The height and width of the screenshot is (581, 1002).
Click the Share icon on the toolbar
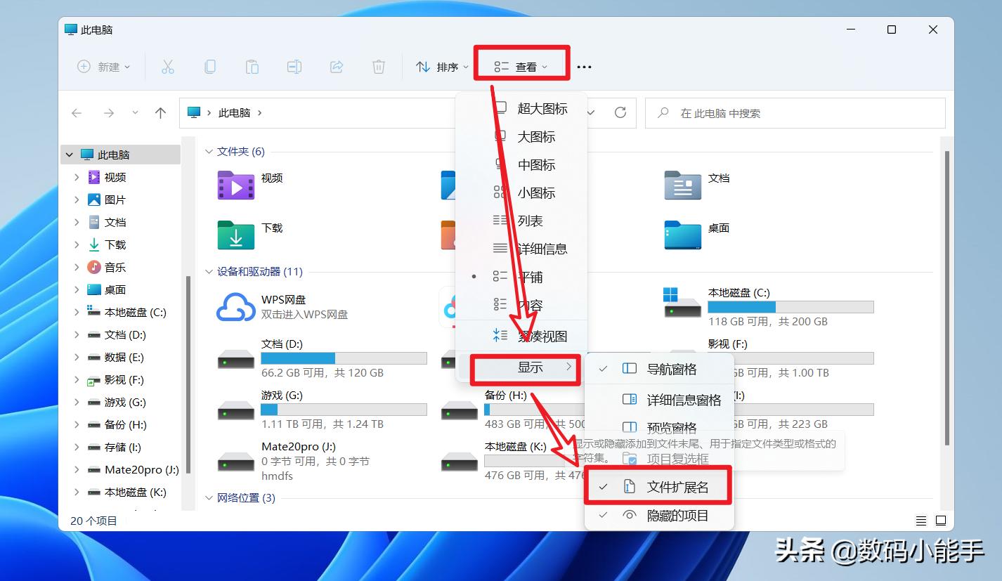336,66
